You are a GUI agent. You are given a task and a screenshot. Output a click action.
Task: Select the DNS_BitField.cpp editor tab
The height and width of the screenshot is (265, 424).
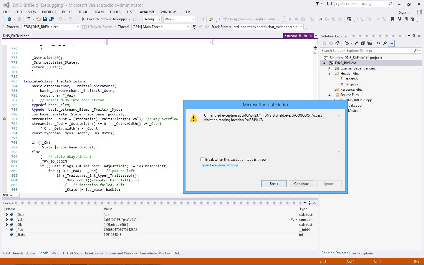pyautogui.click(x=16, y=36)
